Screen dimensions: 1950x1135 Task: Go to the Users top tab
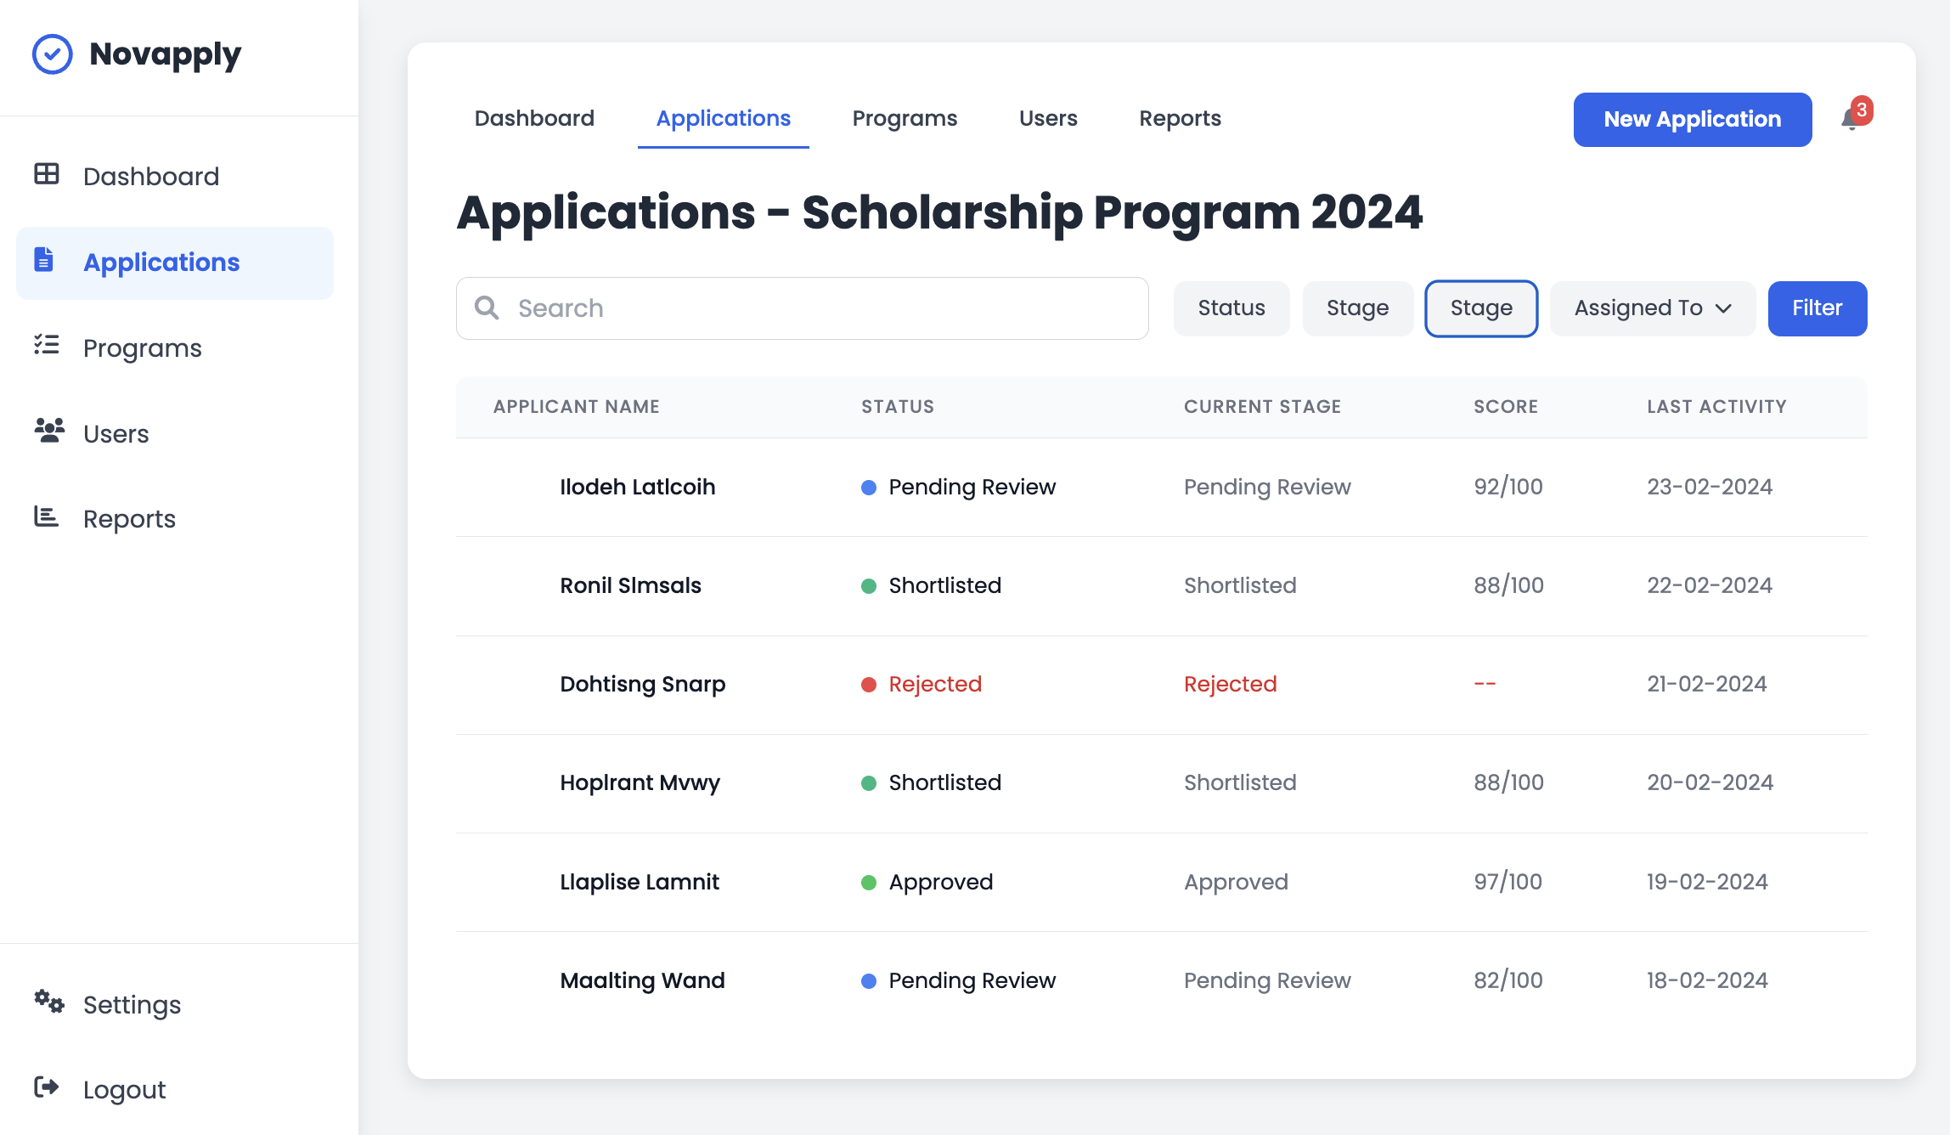pos(1047,118)
